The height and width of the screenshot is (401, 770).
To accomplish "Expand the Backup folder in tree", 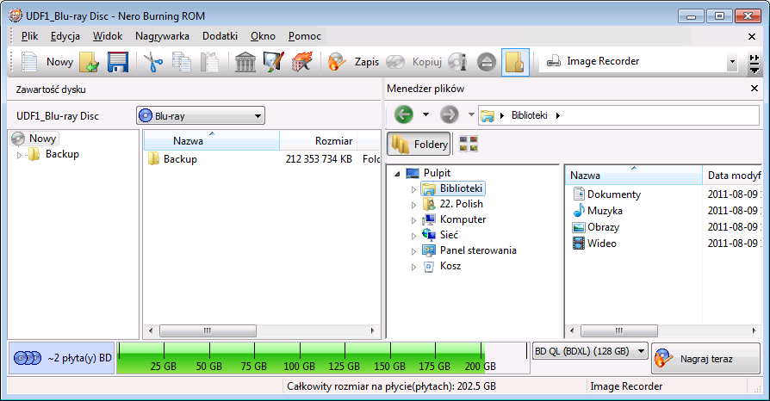I will 19,155.
